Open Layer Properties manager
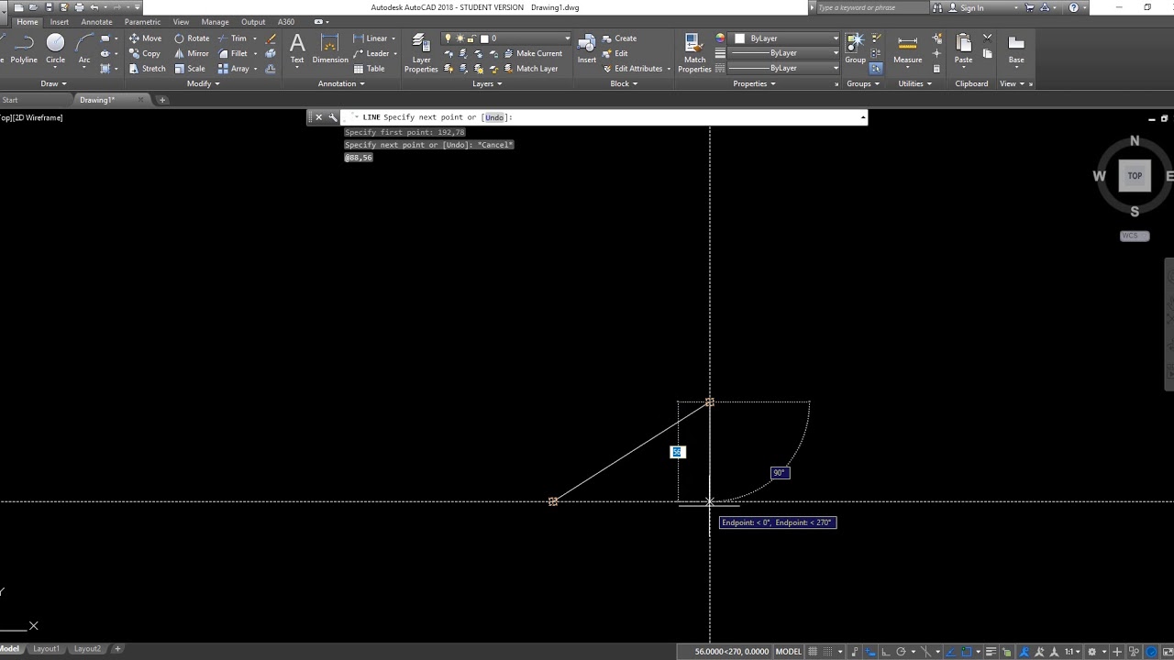This screenshot has height=660, width=1174. [421, 52]
